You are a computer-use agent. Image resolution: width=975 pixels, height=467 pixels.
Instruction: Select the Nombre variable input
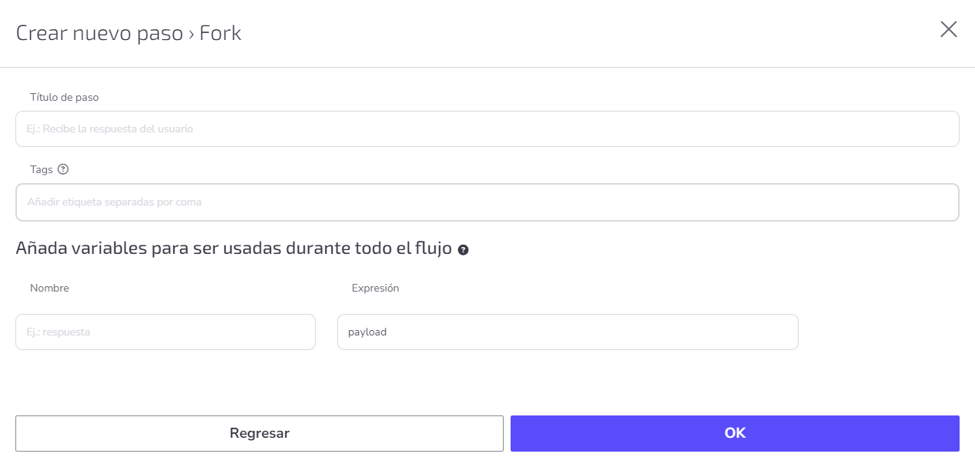coord(166,332)
